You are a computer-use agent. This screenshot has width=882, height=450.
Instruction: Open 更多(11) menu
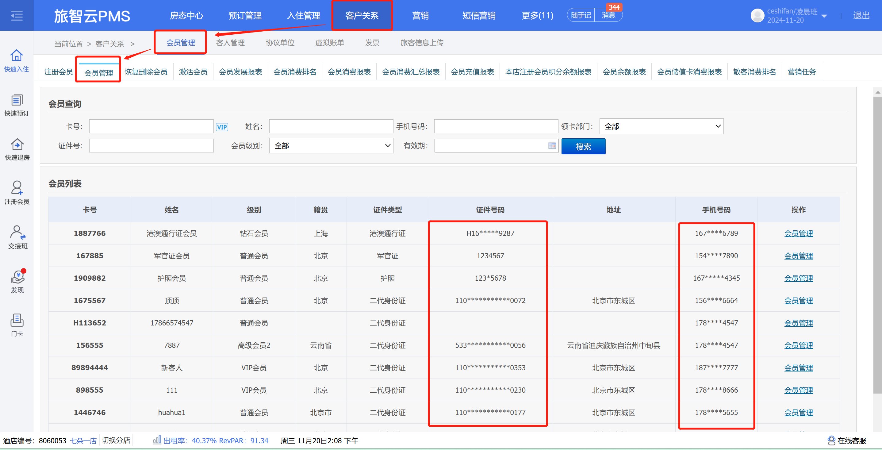point(537,15)
